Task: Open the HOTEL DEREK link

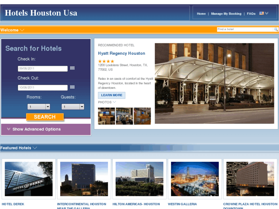Action: click(x=13, y=204)
